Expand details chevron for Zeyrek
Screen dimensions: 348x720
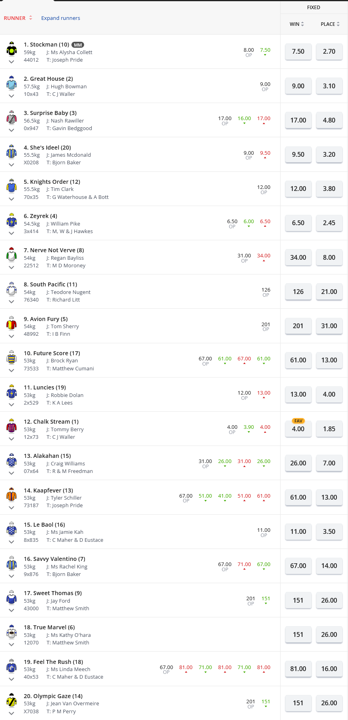(12, 233)
